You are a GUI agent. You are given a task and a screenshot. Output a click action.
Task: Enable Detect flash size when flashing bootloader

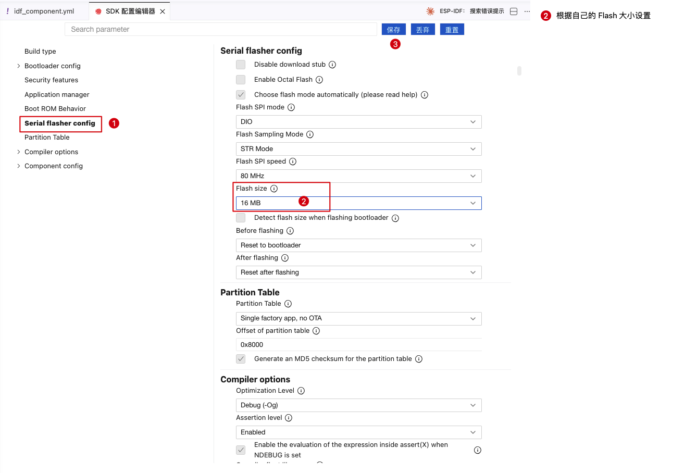coord(241,218)
